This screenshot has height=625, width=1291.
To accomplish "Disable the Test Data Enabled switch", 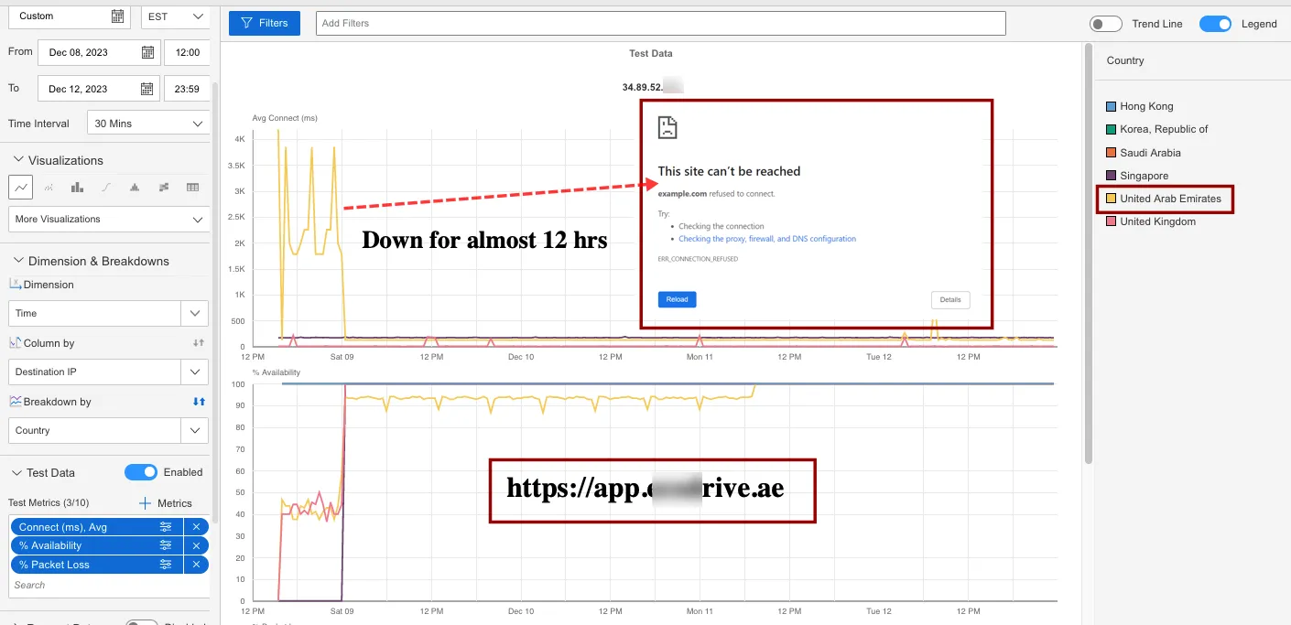I will click(x=141, y=472).
